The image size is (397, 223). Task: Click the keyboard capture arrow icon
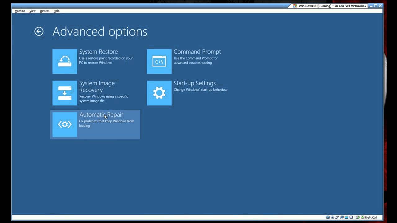click(x=363, y=217)
